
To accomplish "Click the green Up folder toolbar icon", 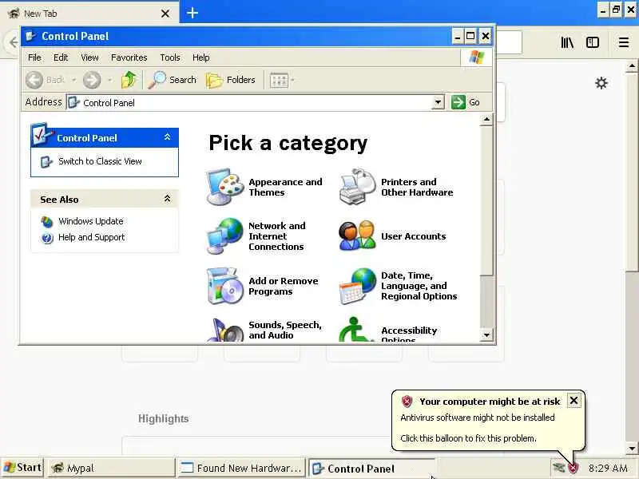I will tap(129, 79).
